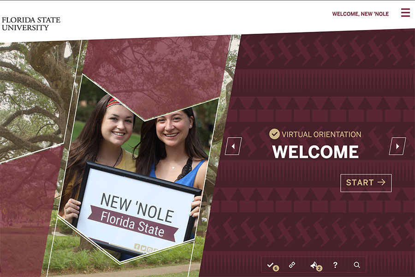Open the hamburger menu in the header
Viewport: 415px width, 277px height.
pyautogui.click(x=405, y=12)
